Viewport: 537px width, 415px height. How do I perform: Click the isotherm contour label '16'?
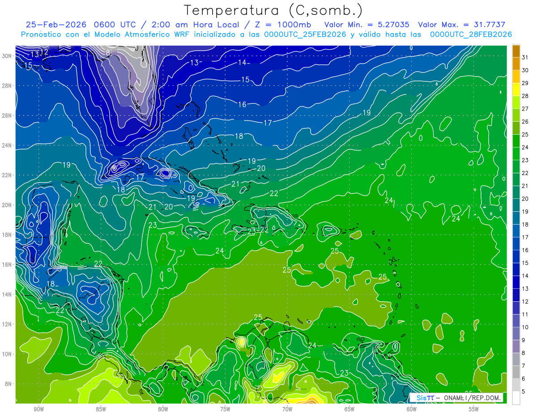[x=242, y=104]
